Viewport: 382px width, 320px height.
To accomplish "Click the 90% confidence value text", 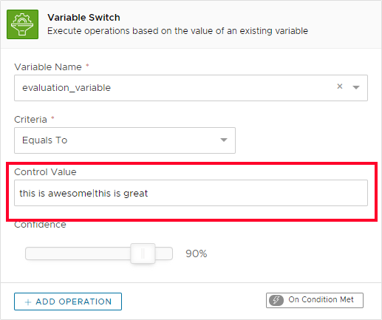I will tap(197, 253).
